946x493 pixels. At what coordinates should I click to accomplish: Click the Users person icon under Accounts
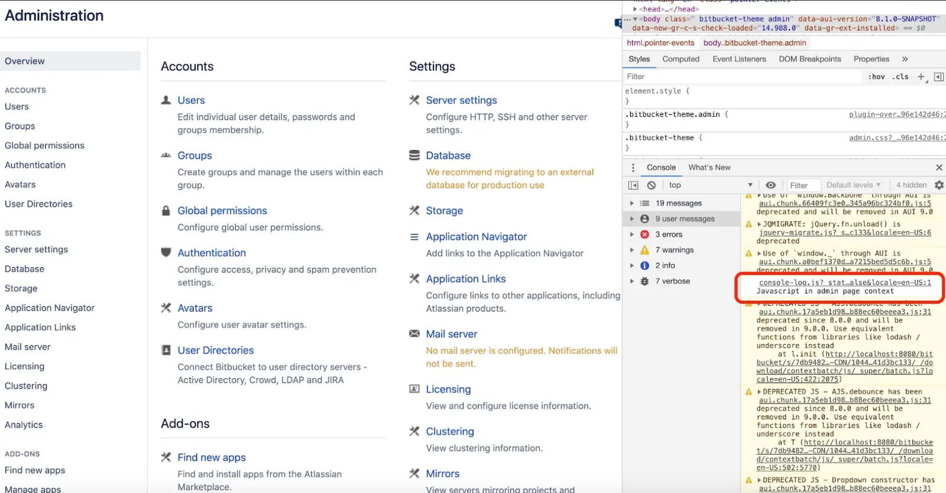(166, 100)
